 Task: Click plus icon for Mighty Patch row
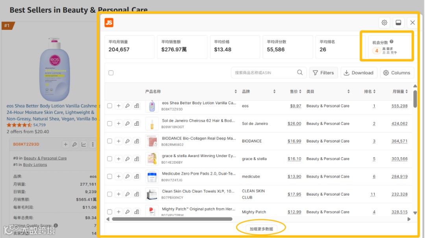[x=118, y=212]
